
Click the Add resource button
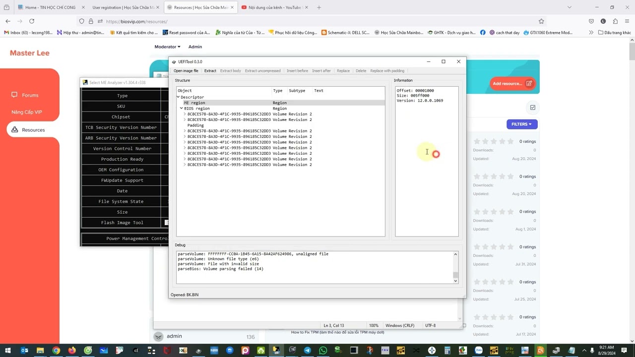513,83
